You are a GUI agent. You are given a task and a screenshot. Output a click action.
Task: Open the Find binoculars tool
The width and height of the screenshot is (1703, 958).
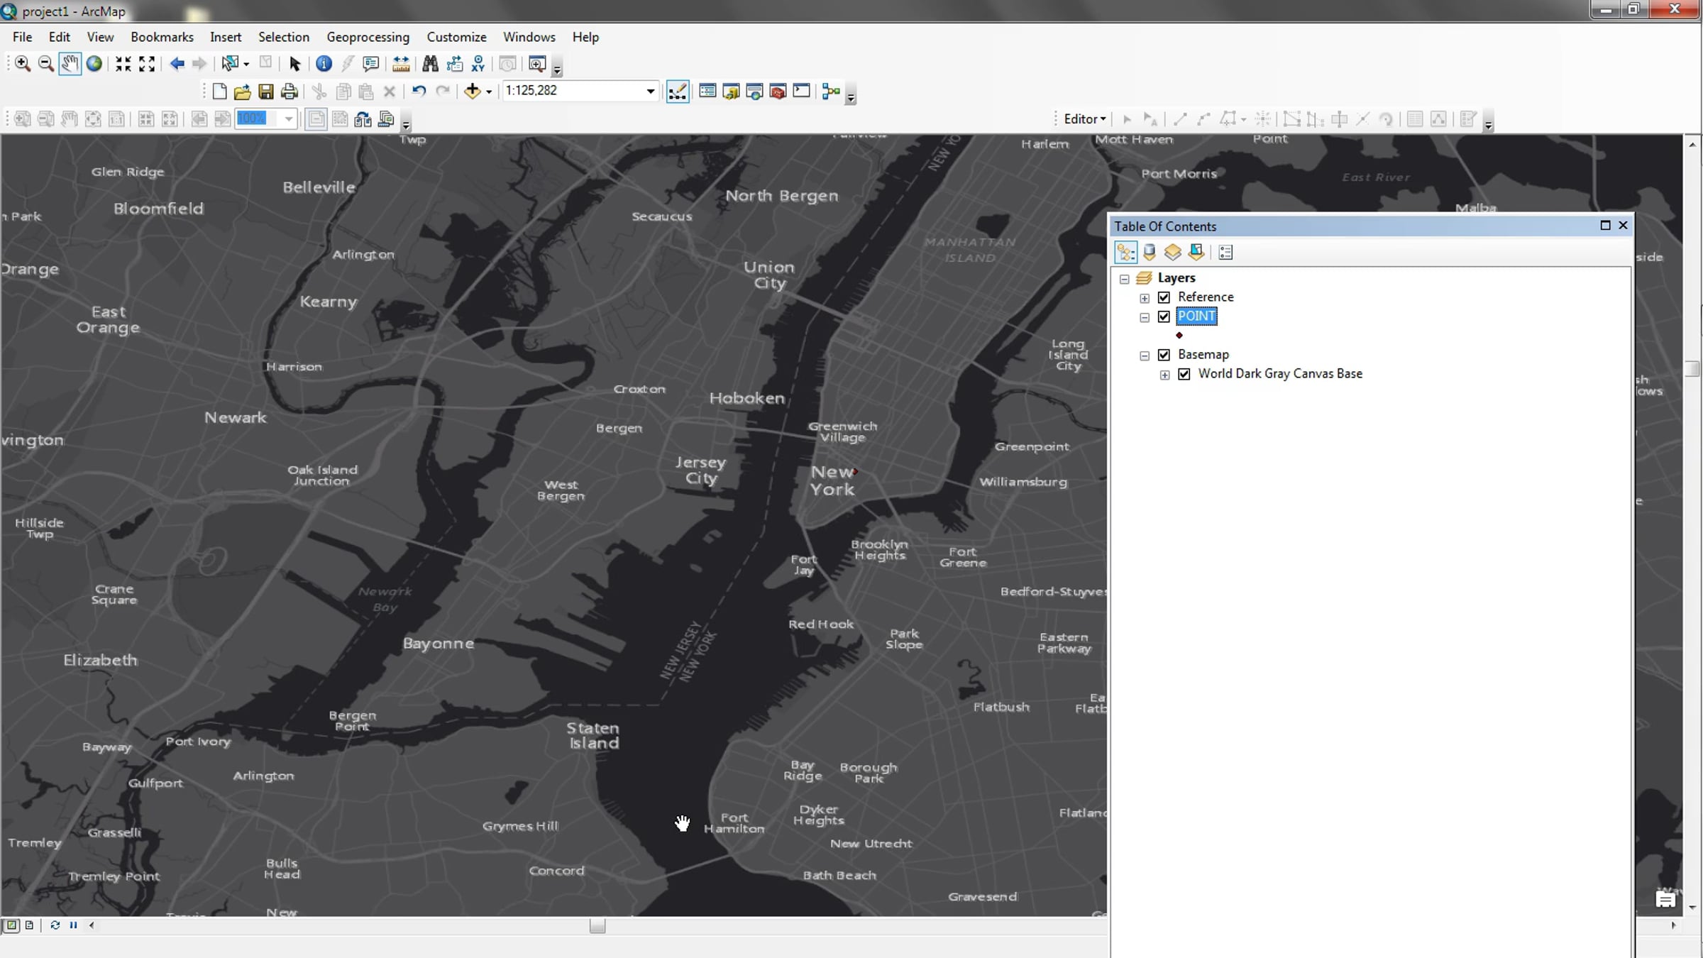click(x=430, y=64)
